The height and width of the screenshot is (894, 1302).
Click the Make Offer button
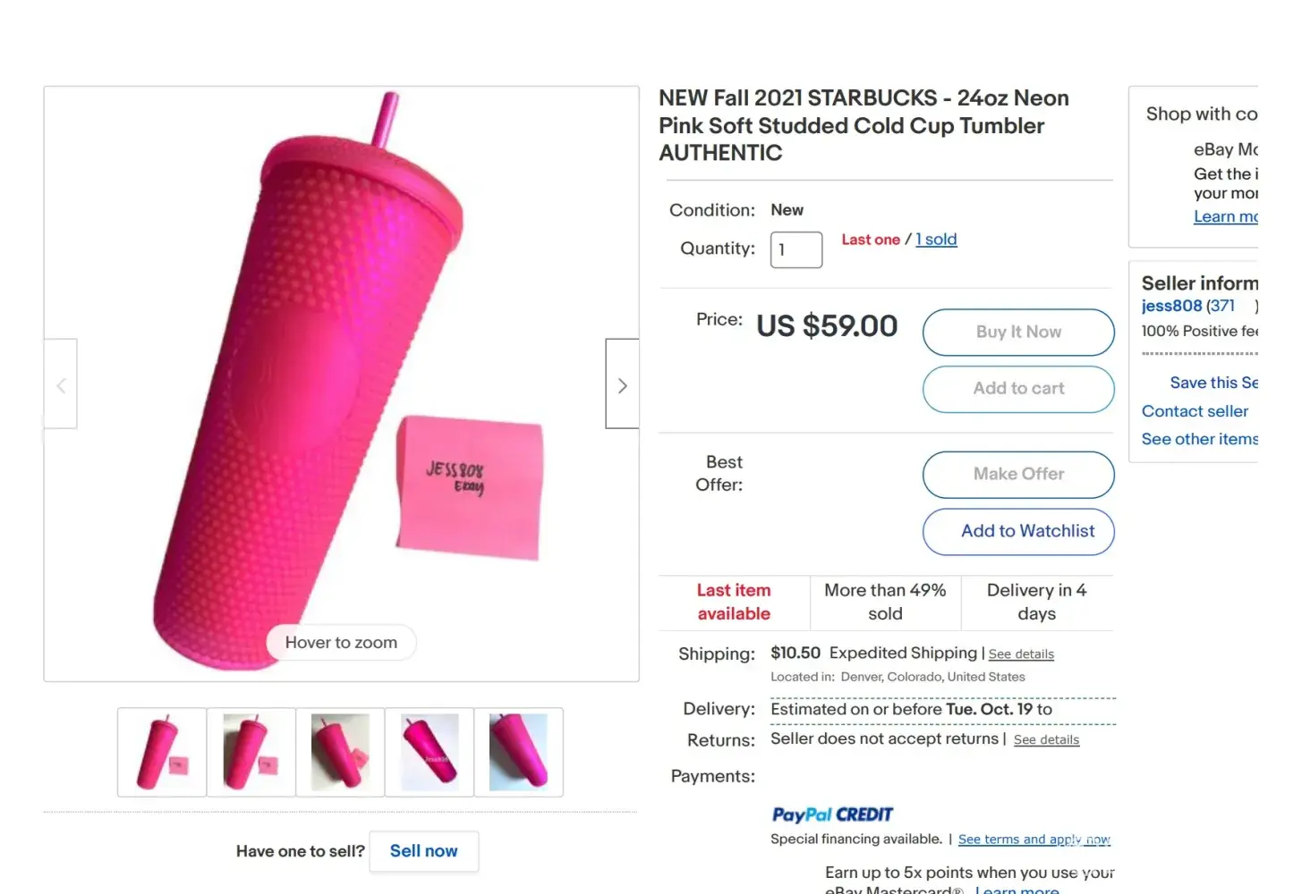1018,474
